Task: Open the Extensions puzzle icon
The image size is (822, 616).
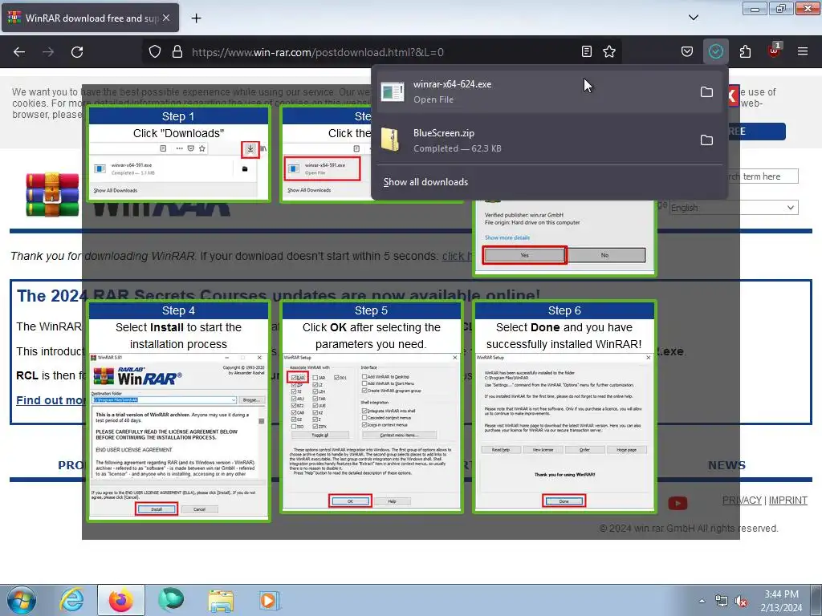Action: pyautogui.click(x=745, y=51)
